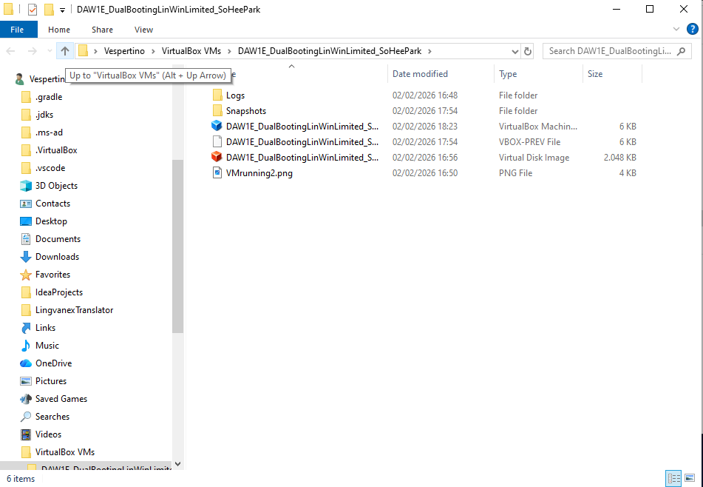This screenshot has height=487, width=703.
Task: Click the search magnifier icon
Action: click(681, 51)
